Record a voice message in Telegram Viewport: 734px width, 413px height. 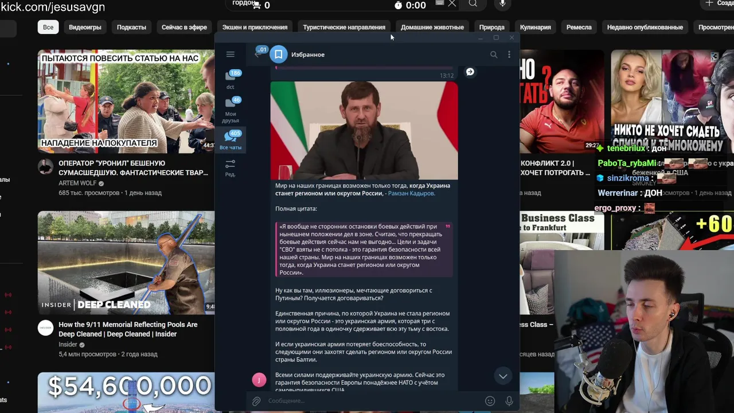click(x=509, y=401)
